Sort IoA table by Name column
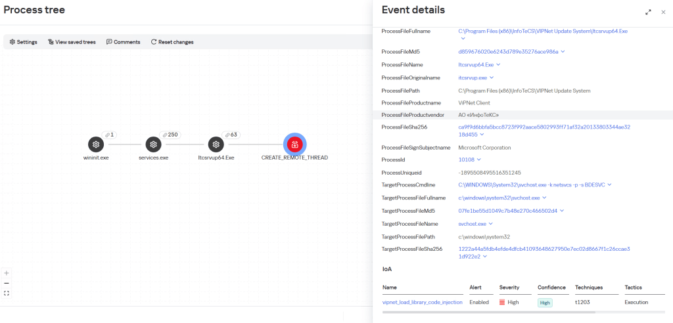Image resolution: width=673 pixels, height=323 pixels. click(x=389, y=288)
